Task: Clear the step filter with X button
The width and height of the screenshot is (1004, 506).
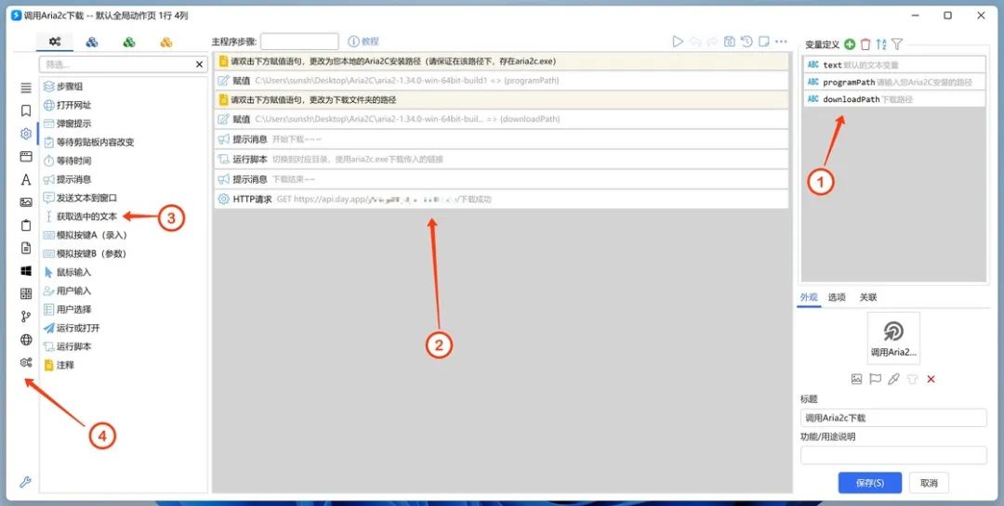Action: [199, 65]
